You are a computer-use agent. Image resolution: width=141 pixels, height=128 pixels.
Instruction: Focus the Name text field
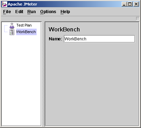[100, 39]
